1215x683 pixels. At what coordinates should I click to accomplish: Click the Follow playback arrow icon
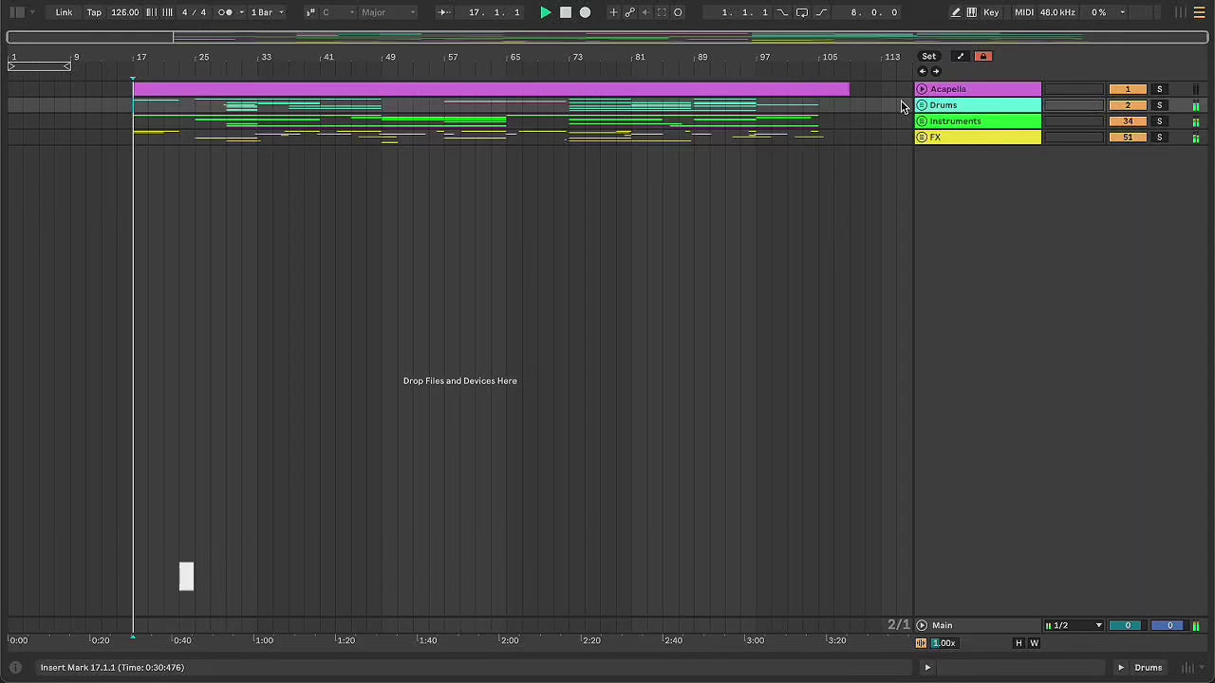click(x=443, y=12)
